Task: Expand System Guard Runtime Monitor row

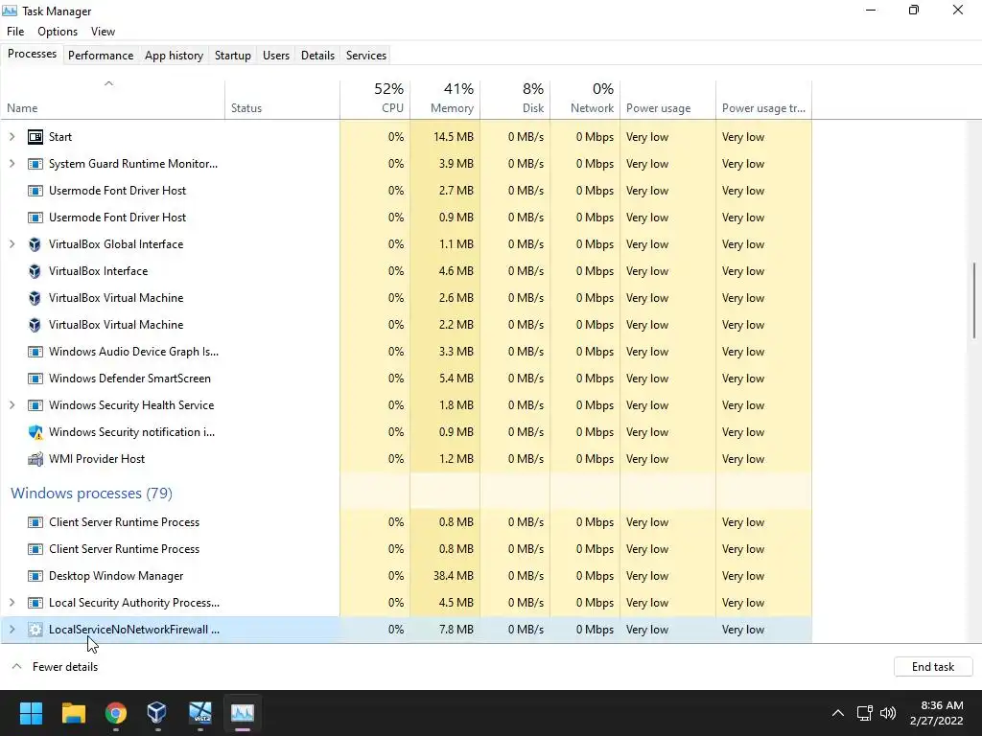Action: [12, 163]
